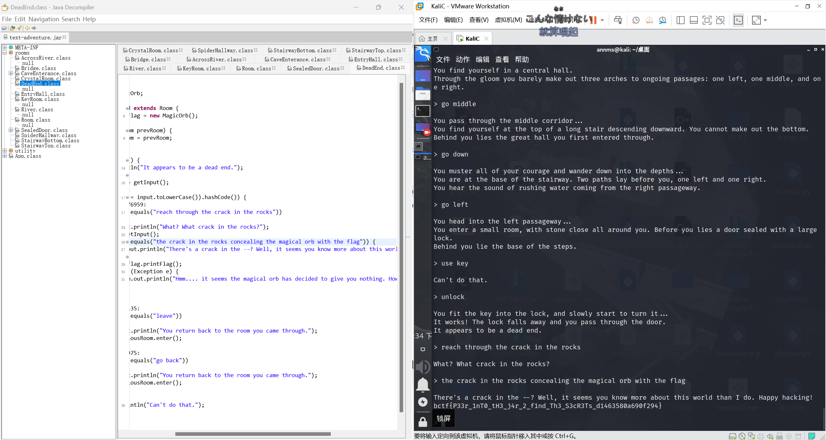Click the stretch guest display icon
This screenshot has width=826, height=440.
click(x=756, y=20)
